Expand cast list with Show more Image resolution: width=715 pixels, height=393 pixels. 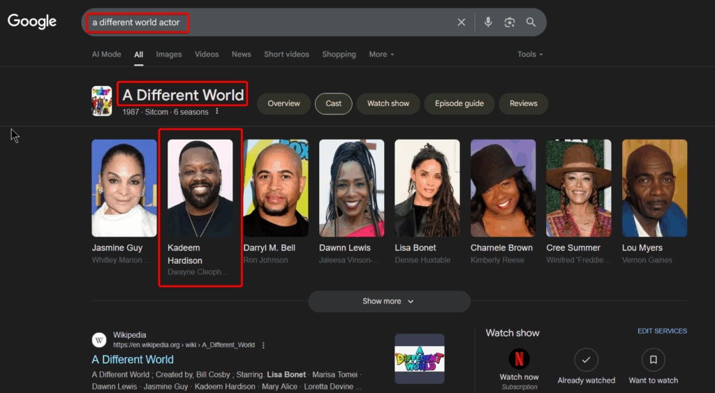(x=389, y=302)
